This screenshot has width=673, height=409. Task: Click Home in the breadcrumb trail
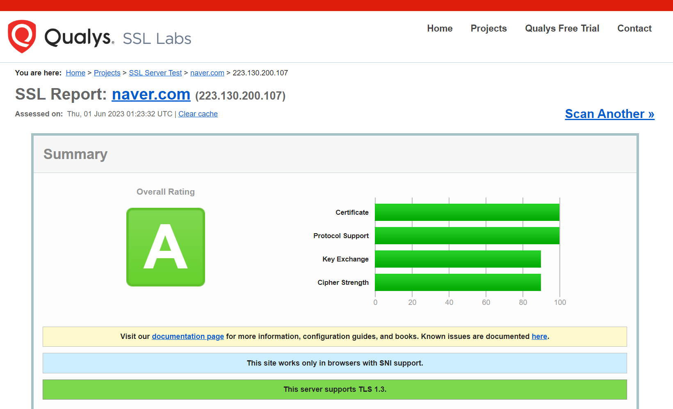(75, 73)
